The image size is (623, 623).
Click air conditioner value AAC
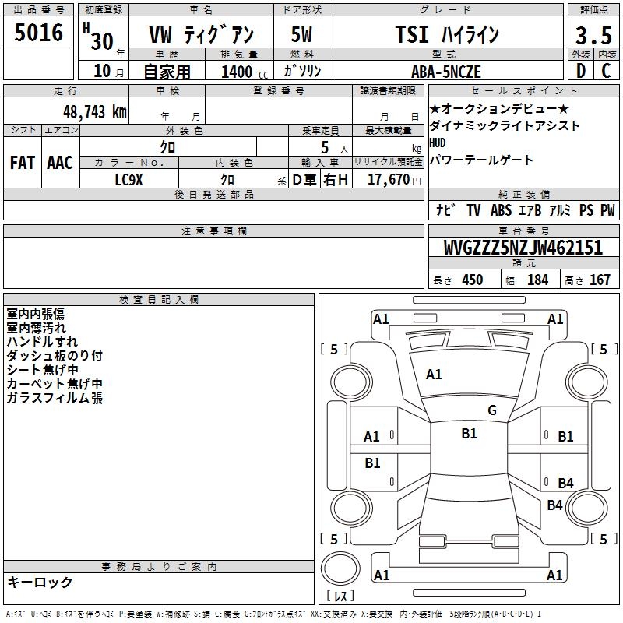coord(60,163)
